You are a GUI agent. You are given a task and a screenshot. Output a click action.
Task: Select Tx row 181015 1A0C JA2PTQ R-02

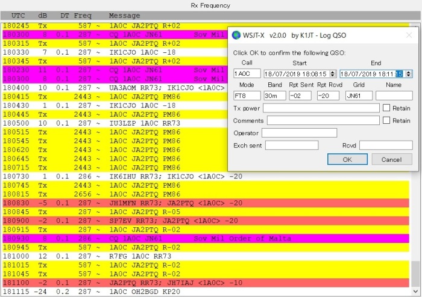[x=206, y=265]
